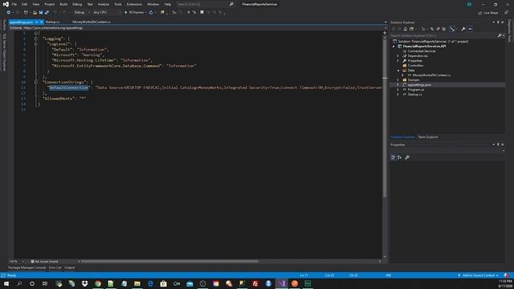Open Google Chrome from the taskbar
The width and height of the screenshot is (514, 289).
tap(98, 283)
